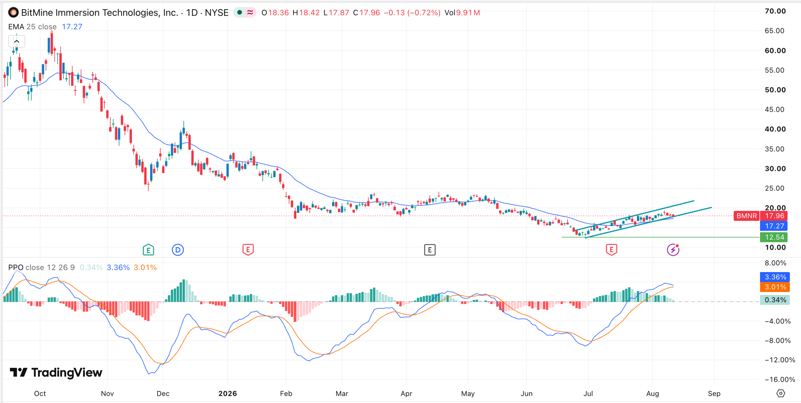Click the Feb label on the time axis
This screenshot has height=403, width=801.
[x=286, y=393]
